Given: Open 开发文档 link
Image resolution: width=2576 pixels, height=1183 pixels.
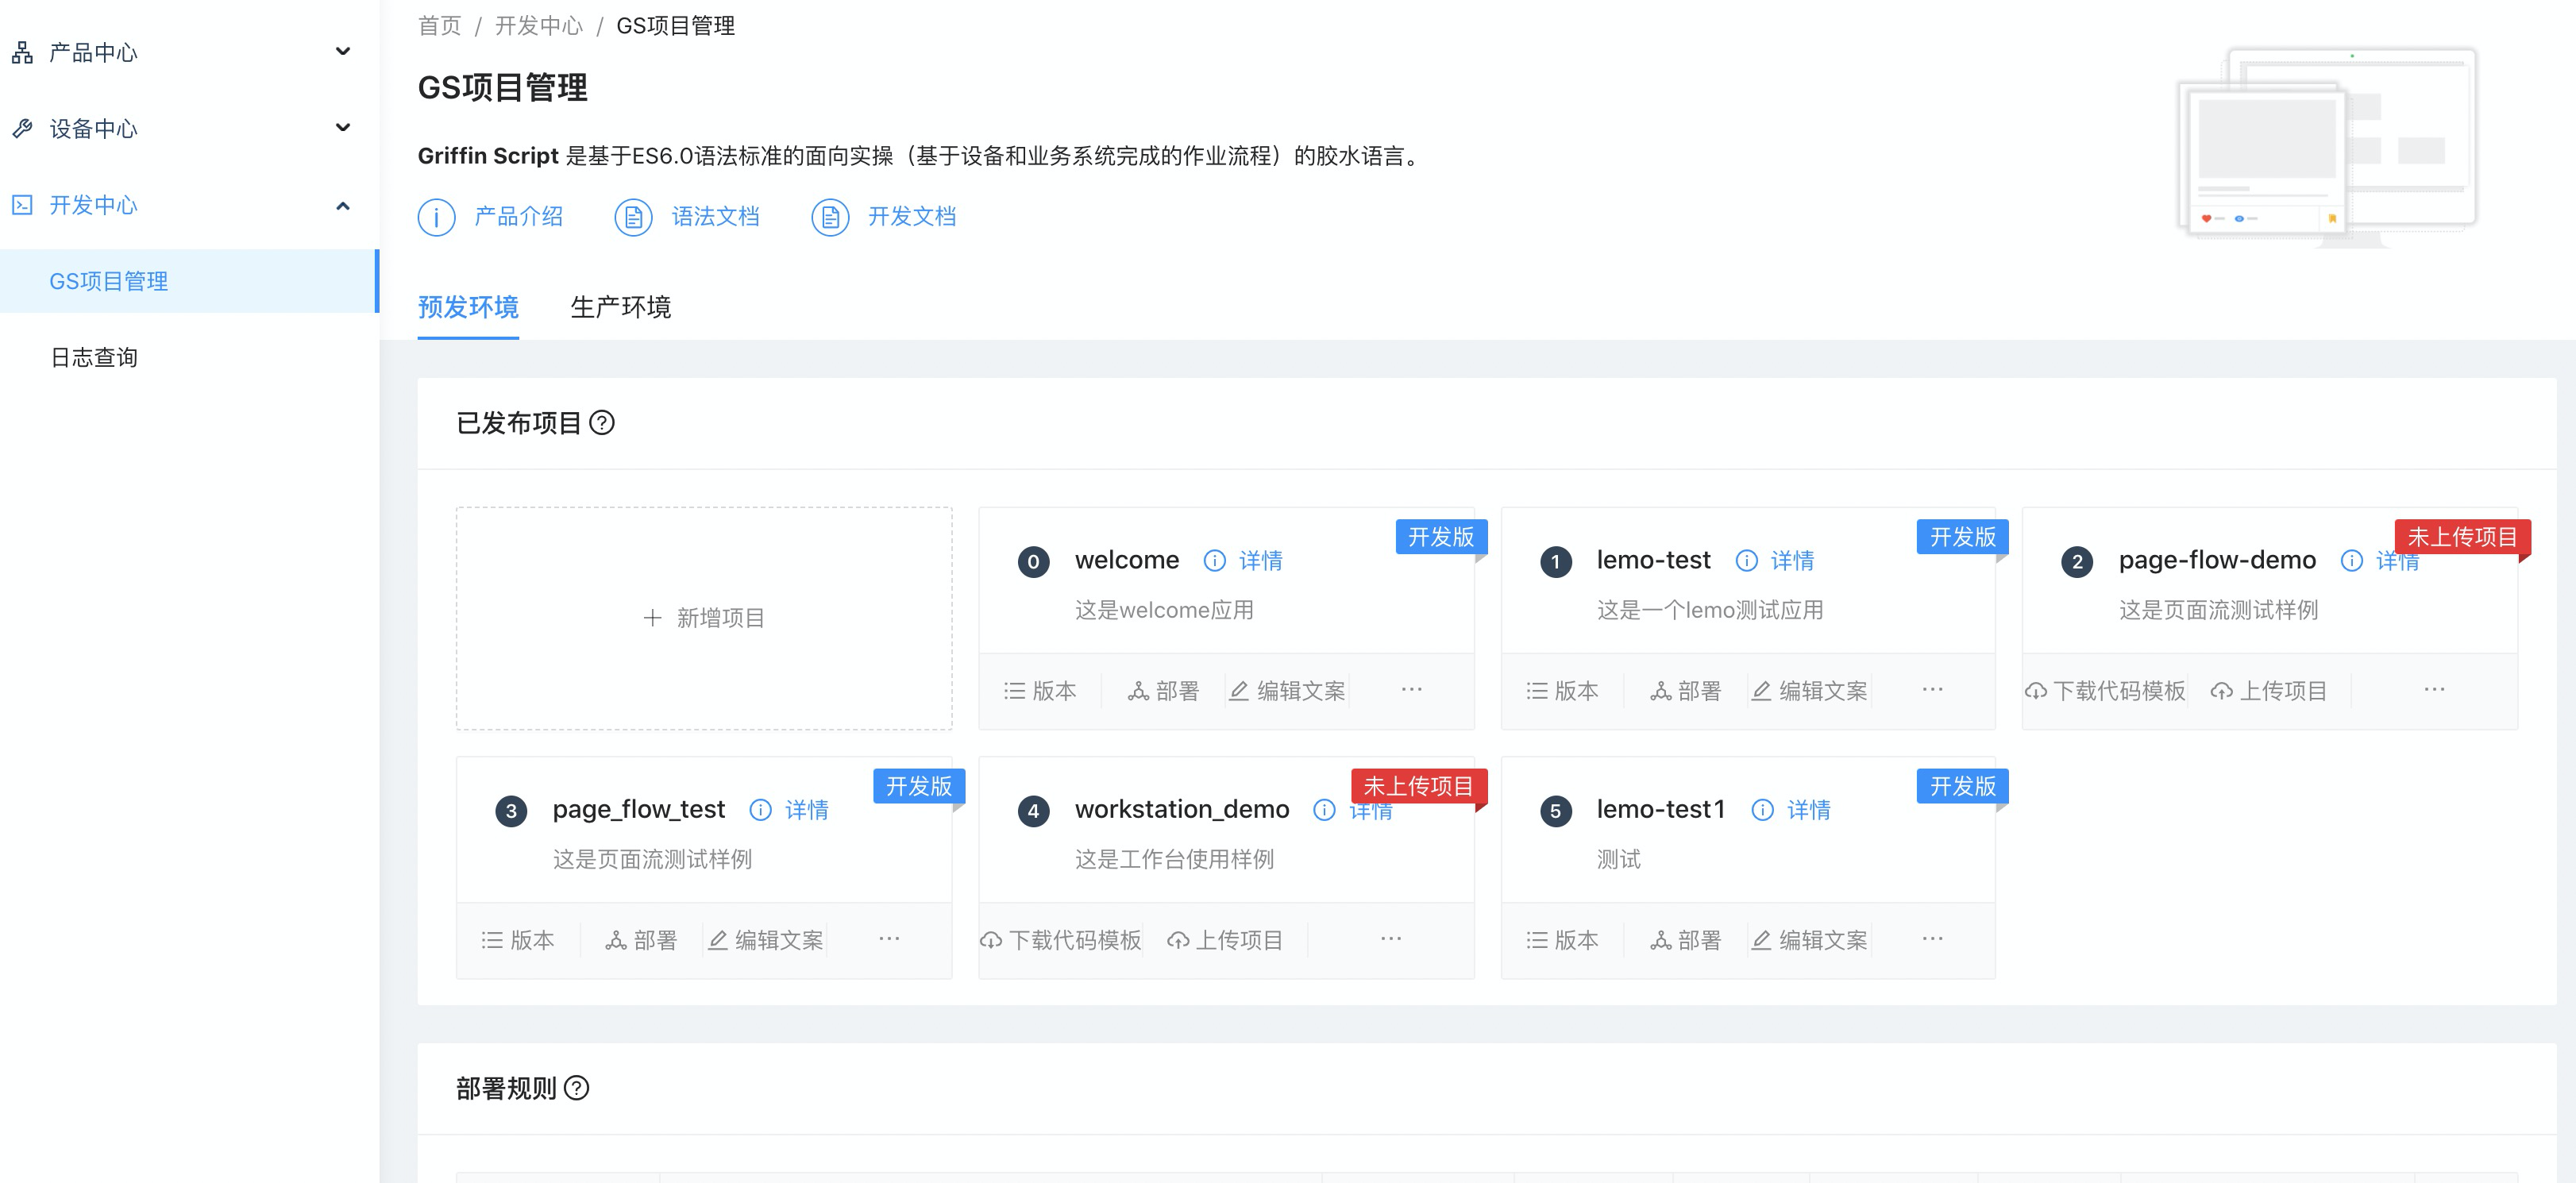Looking at the screenshot, I should click(911, 217).
